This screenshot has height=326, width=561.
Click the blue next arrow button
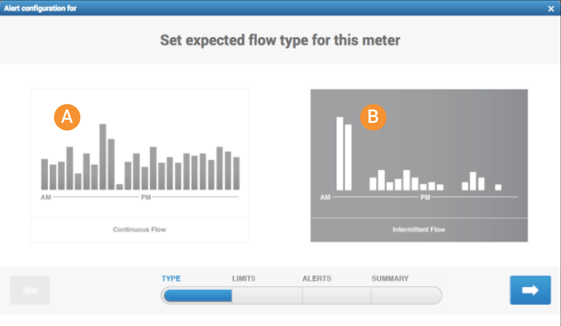pos(530,290)
